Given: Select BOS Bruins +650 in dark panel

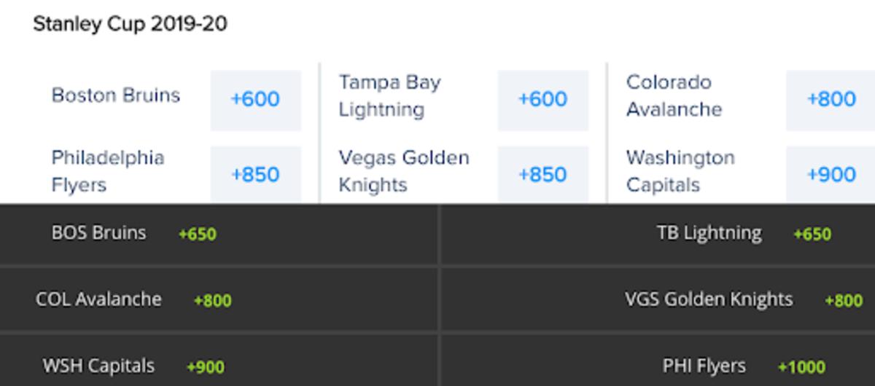Looking at the screenshot, I should (x=197, y=235).
